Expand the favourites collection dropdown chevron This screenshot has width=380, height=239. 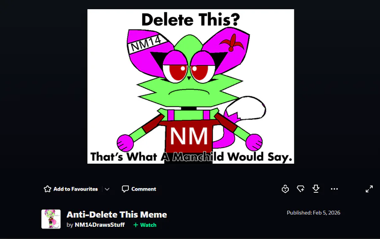click(x=107, y=189)
